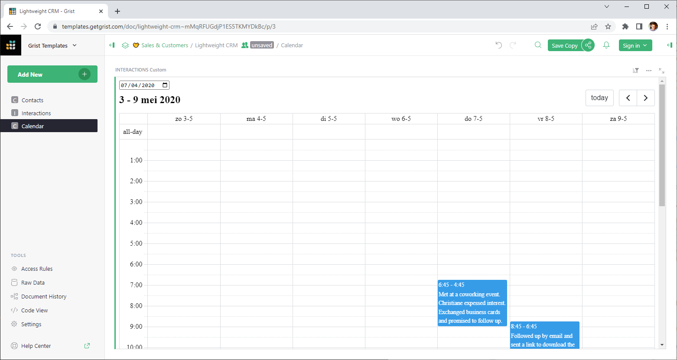677x360 pixels.
Task: Open the Sales & Customers breadcrumb link
Action: [x=165, y=45]
